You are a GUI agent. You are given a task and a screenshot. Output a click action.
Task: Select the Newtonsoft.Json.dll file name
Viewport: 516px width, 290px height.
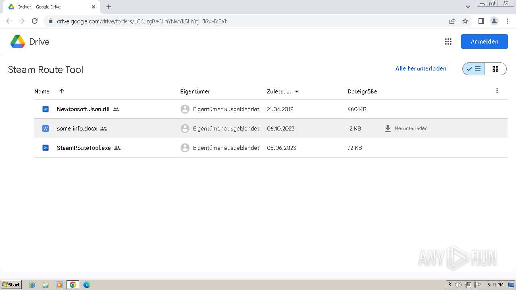83,109
